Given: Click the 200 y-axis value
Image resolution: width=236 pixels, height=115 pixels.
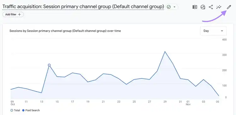Looking at the screenshot, I should (x=224, y=70).
